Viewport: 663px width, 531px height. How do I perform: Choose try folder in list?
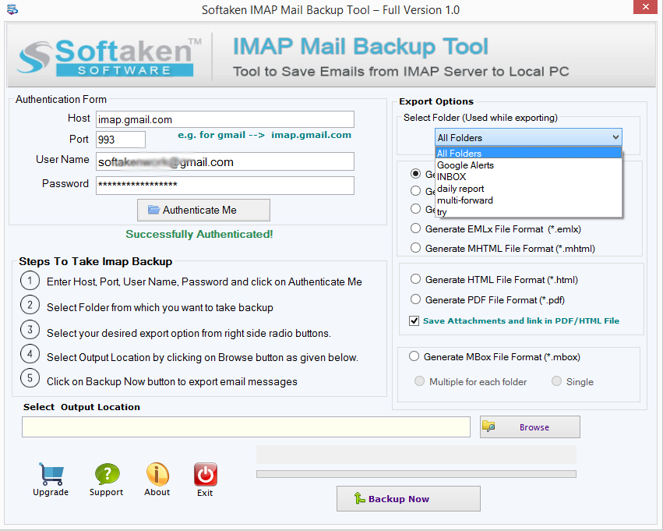(x=528, y=211)
